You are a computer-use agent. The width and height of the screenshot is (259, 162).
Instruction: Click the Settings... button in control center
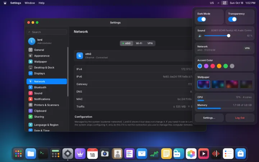(x=209, y=118)
